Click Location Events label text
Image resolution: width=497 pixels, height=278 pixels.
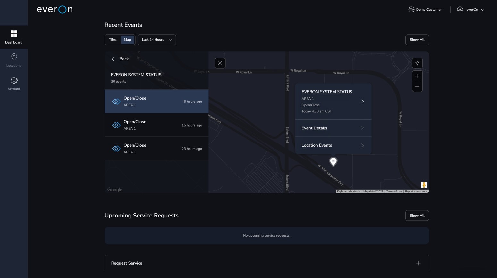pyautogui.click(x=316, y=145)
